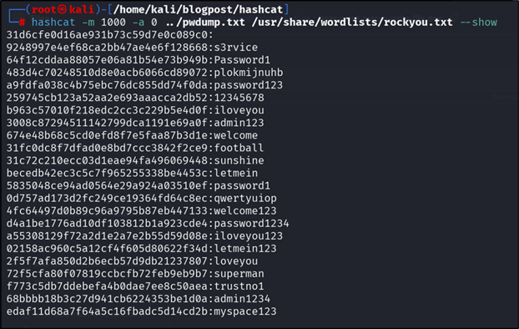Click the cracked password s3rvice
519x329 pixels.
click(x=235, y=48)
